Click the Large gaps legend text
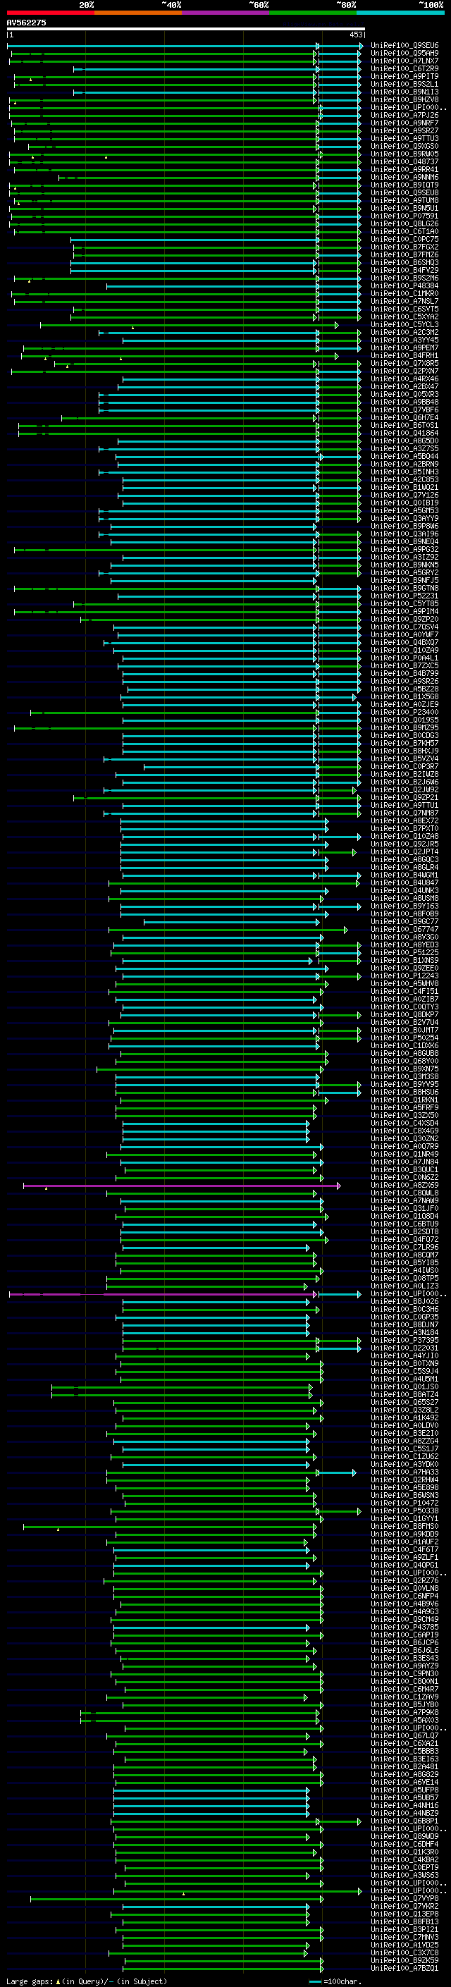 (x=87, y=1981)
